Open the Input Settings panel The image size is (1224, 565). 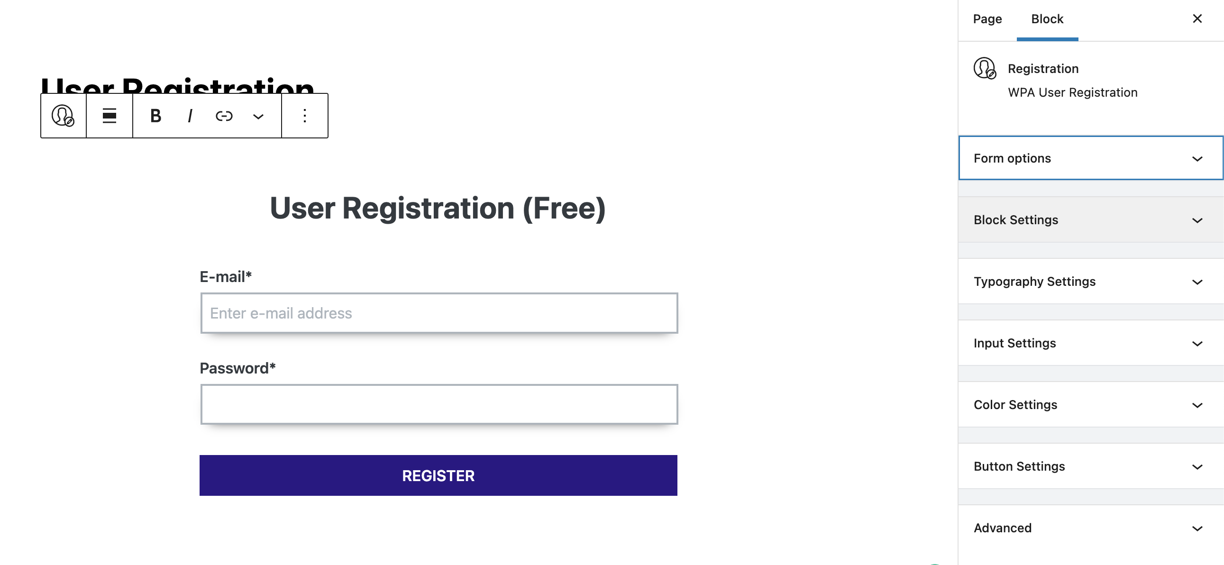point(1090,343)
